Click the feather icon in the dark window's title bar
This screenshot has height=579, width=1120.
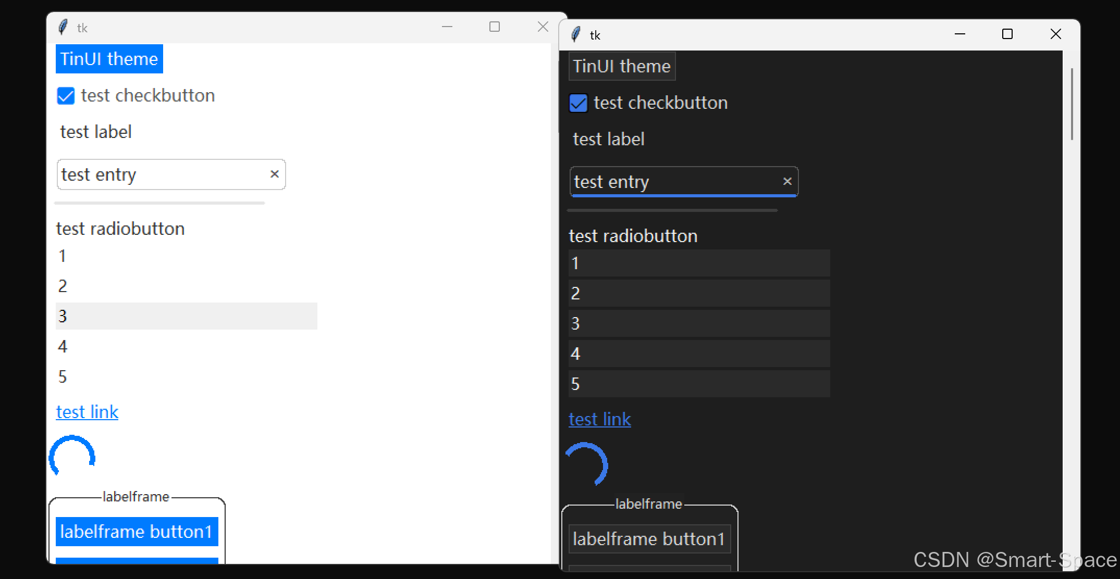tap(575, 34)
